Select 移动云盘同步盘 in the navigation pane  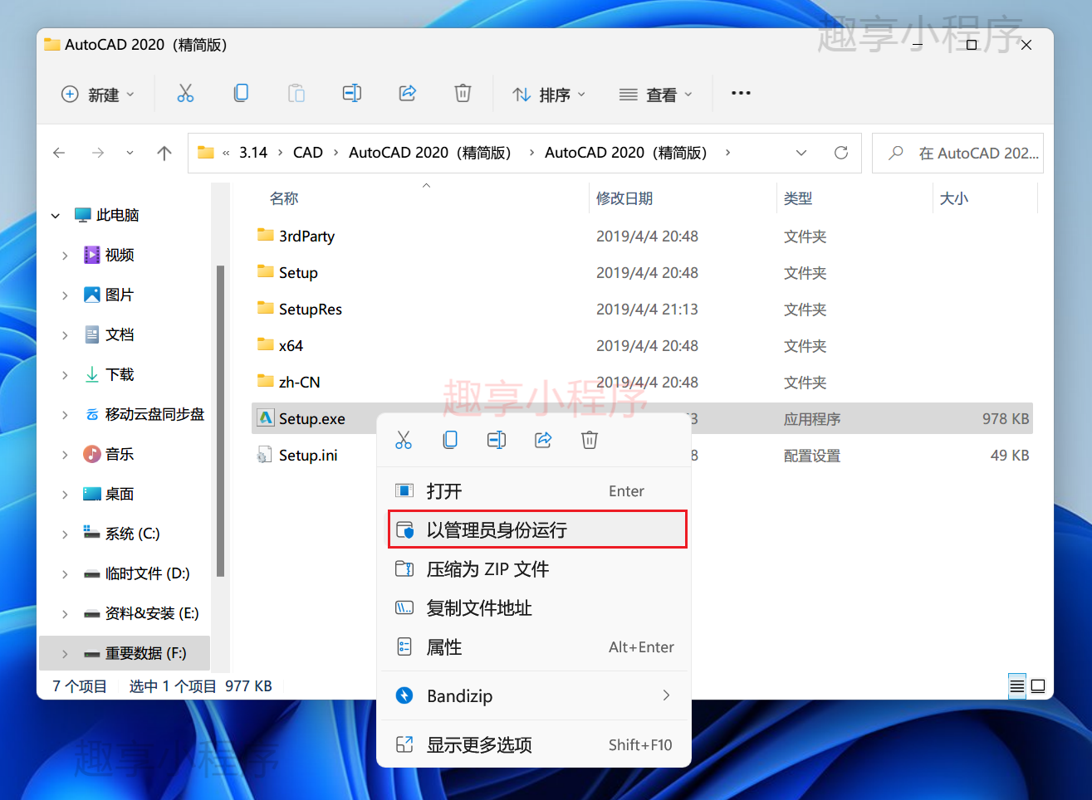(154, 414)
